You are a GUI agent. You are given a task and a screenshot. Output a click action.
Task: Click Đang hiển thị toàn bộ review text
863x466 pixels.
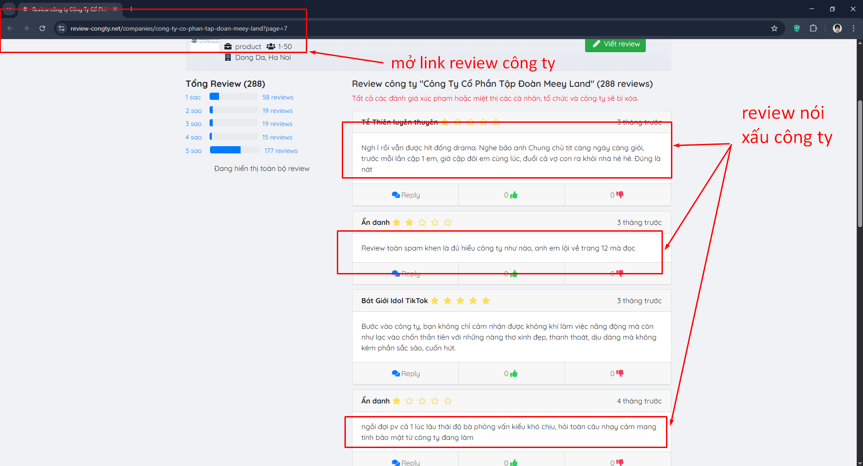pos(262,169)
